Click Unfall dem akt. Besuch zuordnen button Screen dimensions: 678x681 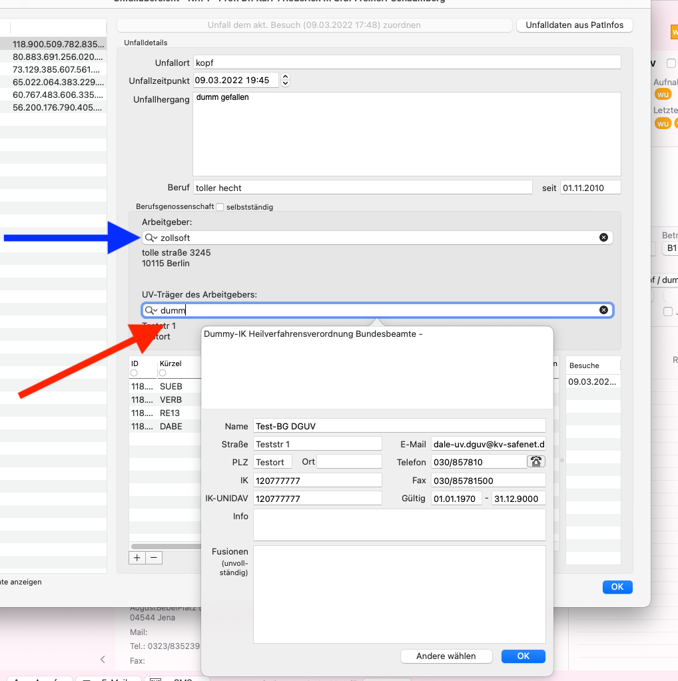314,25
